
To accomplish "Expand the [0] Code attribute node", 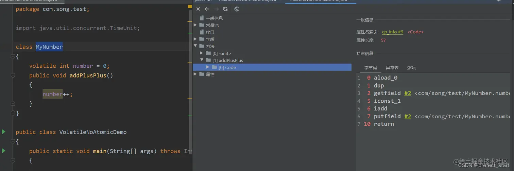I will (208, 67).
